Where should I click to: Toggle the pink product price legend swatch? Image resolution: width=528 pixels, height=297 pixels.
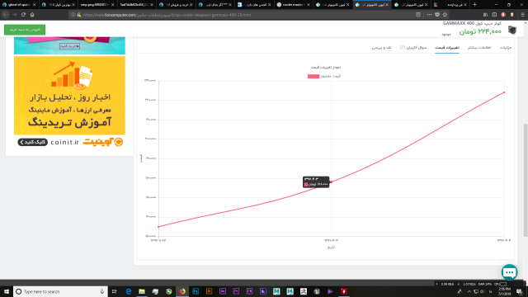click(x=313, y=76)
